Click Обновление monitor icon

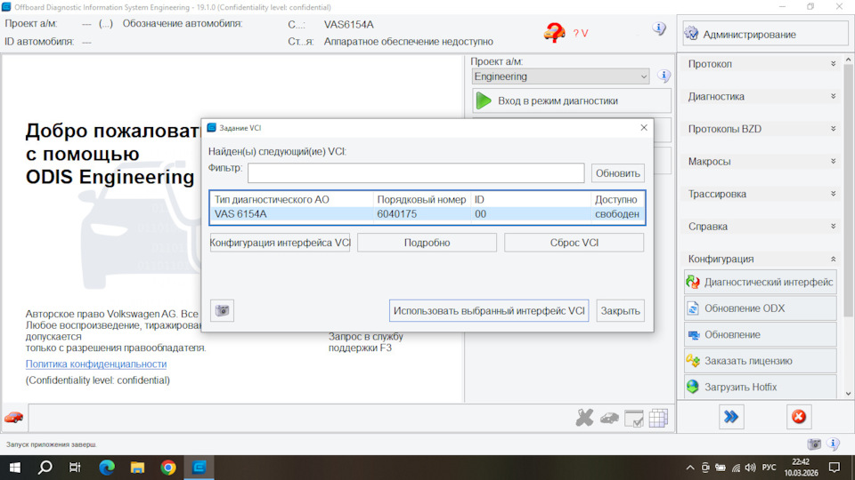pyautogui.click(x=693, y=335)
